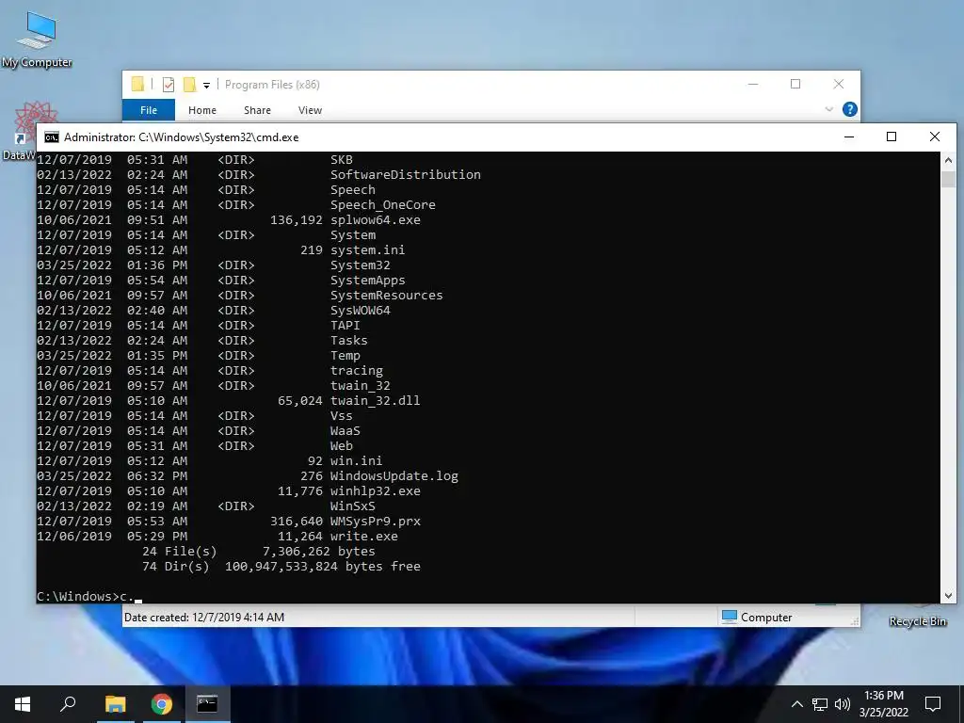Click the cmd vertical scrollbar thumb
964x723 pixels.
point(948,179)
